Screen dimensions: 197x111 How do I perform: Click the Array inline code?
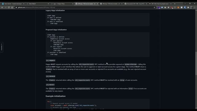pos(122,80)
